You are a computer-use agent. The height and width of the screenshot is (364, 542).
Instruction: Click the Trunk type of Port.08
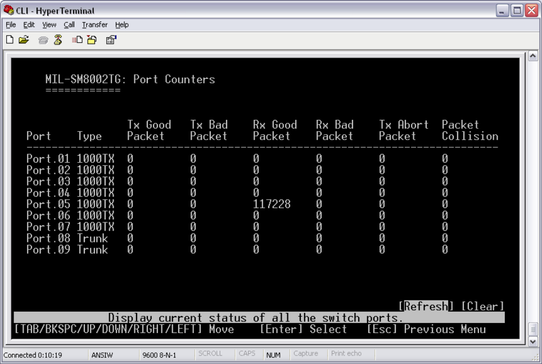[x=92, y=238]
